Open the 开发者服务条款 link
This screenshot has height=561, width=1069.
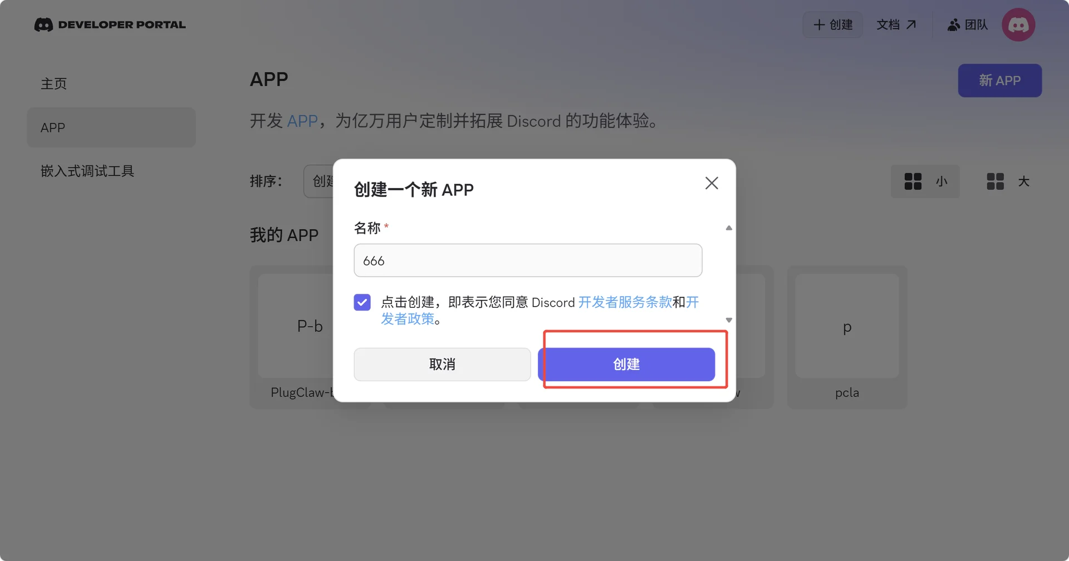(625, 302)
